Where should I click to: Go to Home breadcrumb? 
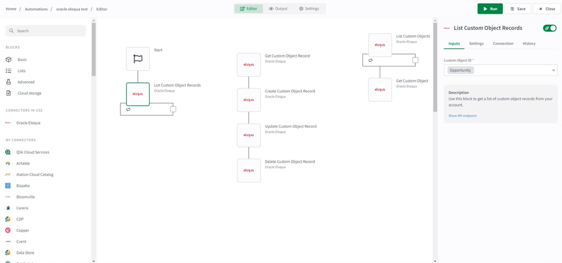(11, 9)
